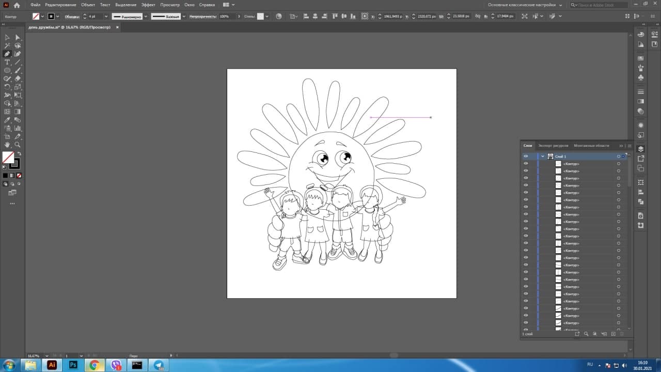Open the fill color dropdown in control bar
This screenshot has width=661, height=372.
42,16
